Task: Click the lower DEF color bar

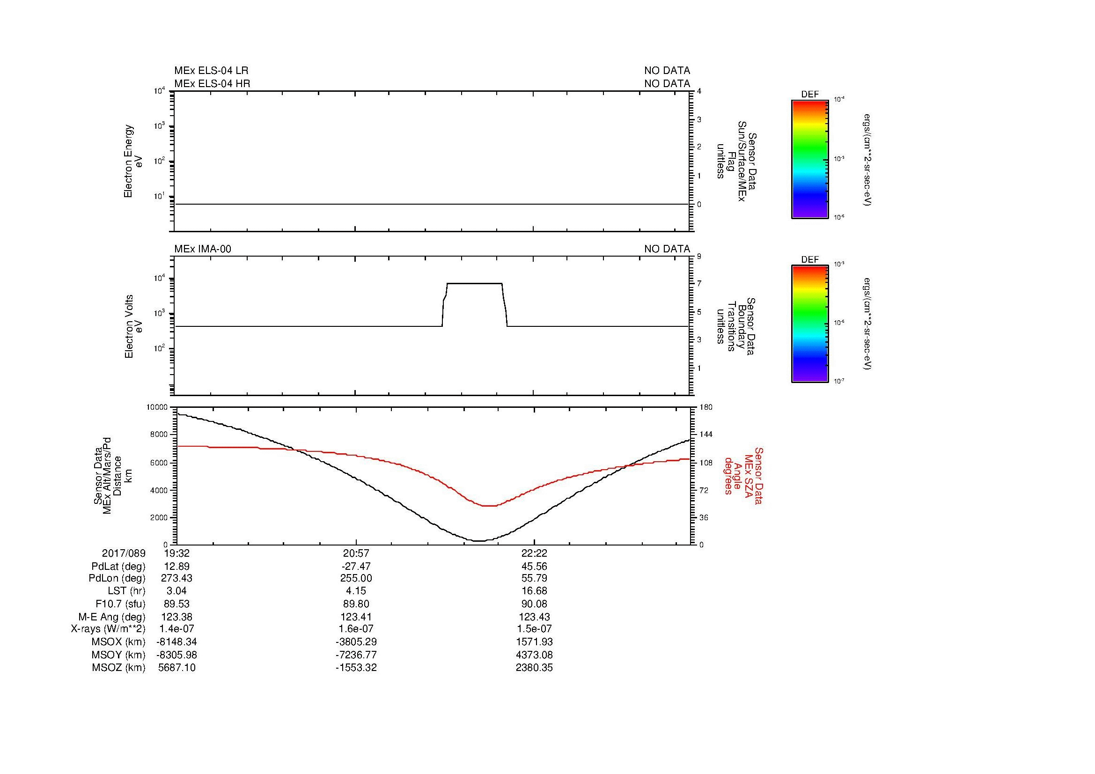Action: pos(809,324)
